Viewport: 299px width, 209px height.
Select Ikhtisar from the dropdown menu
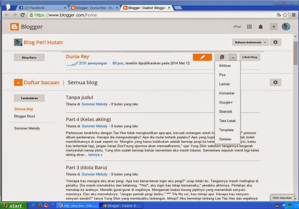pos(227,66)
